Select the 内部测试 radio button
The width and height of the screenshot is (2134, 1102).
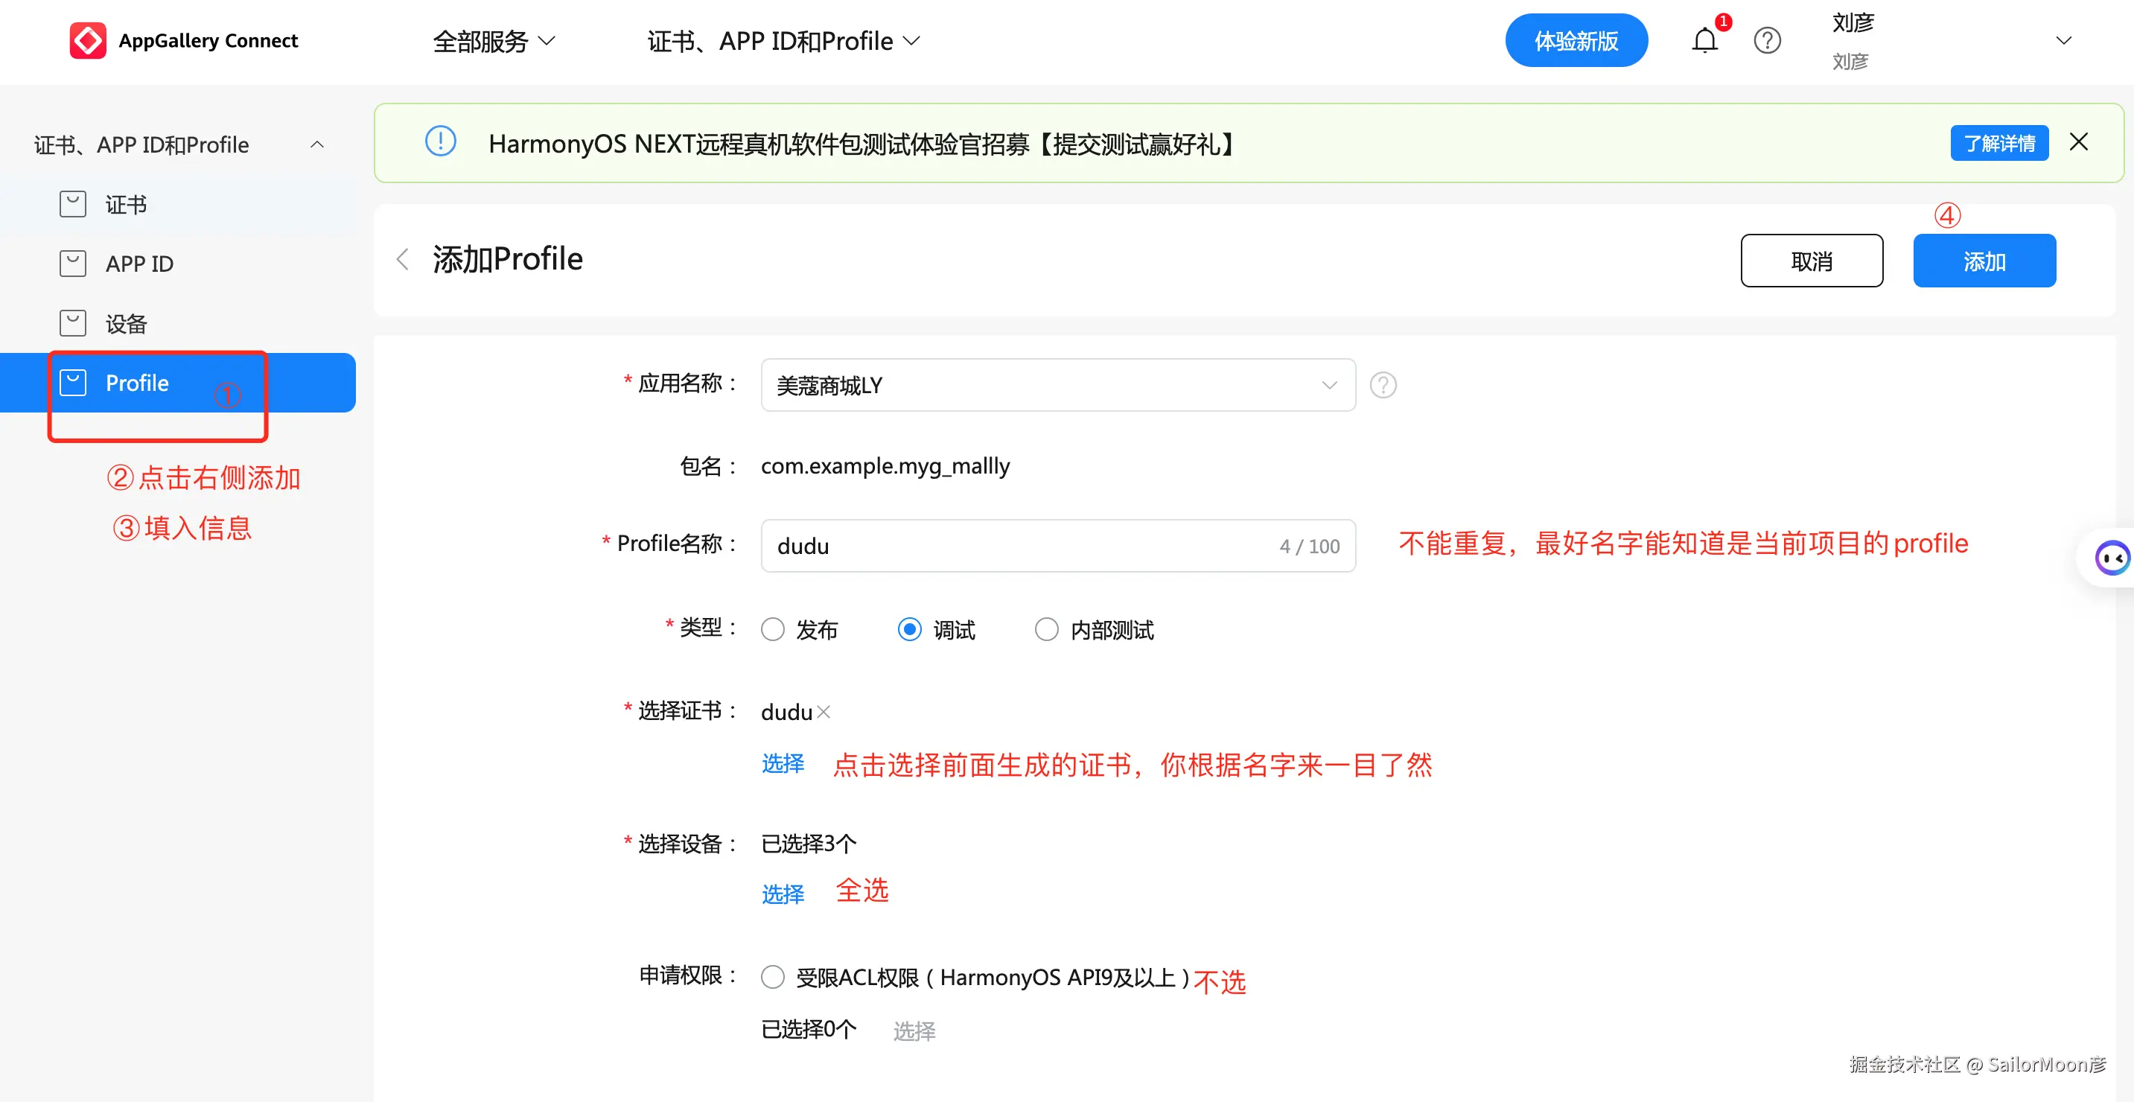[1046, 630]
